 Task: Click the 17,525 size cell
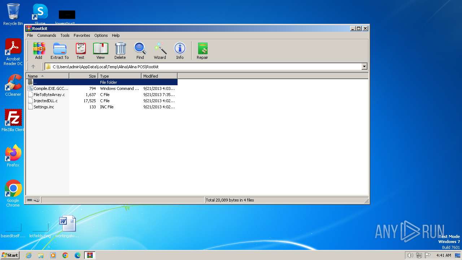[90, 101]
